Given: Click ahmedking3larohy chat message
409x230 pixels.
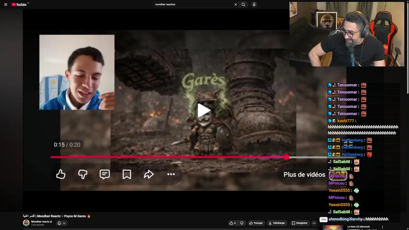Looking at the screenshot, I should (x=358, y=219).
